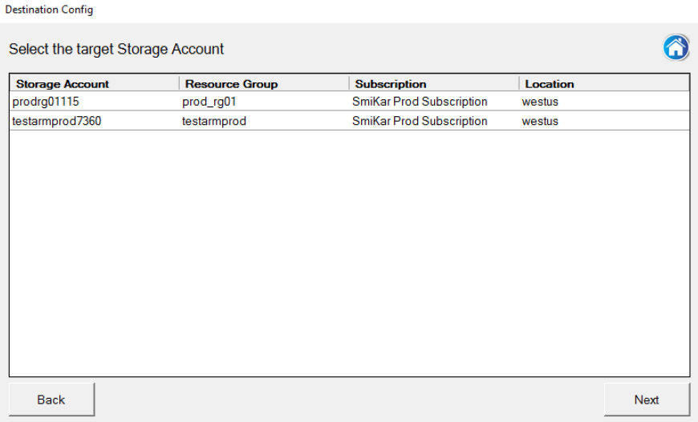Image resolution: width=698 pixels, height=422 pixels.
Task: Click divider between Subscription and Location headers
Action: [519, 83]
